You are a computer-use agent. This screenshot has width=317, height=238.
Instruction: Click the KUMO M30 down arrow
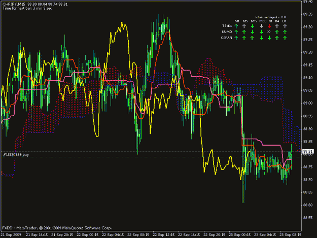261,32
